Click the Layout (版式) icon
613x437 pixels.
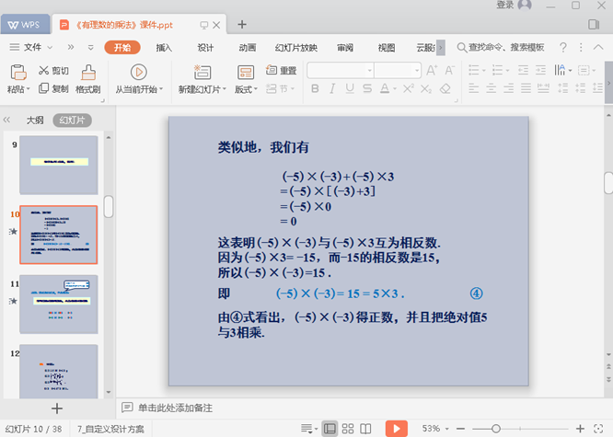pos(246,73)
